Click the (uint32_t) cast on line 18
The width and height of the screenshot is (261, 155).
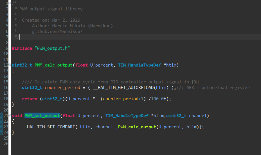pos(52,99)
